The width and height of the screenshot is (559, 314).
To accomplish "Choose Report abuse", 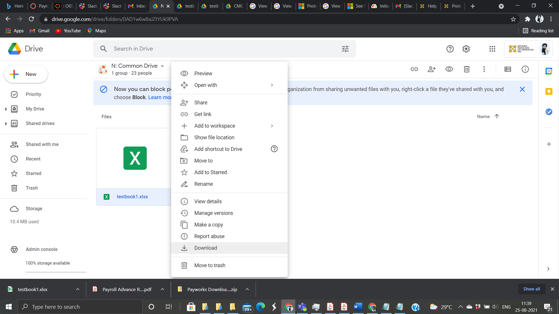I will tap(229, 236).
